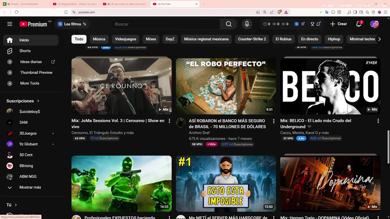
Task: Open the 3DJuegos subscription channel
Action: pyautogui.click(x=31, y=133)
